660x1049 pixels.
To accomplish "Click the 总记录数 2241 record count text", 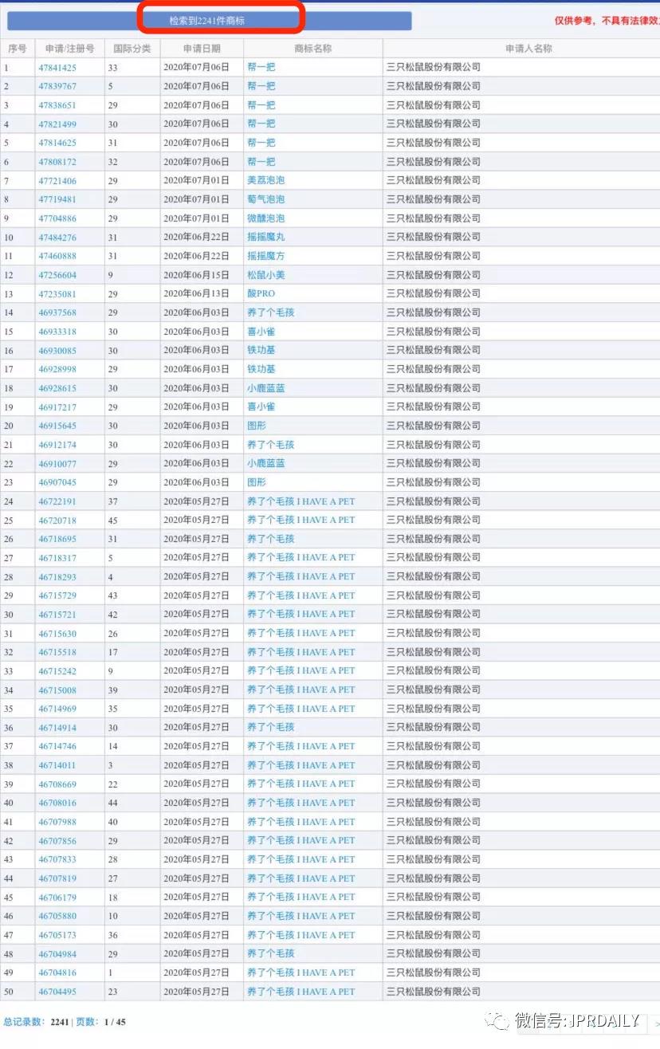I will [x=37, y=1022].
